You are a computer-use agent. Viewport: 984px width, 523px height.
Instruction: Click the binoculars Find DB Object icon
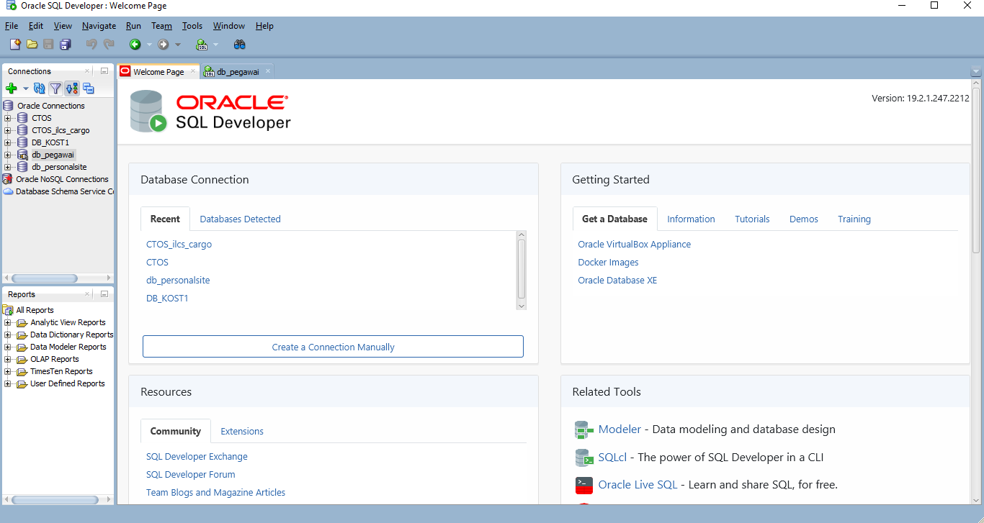(x=240, y=45)
